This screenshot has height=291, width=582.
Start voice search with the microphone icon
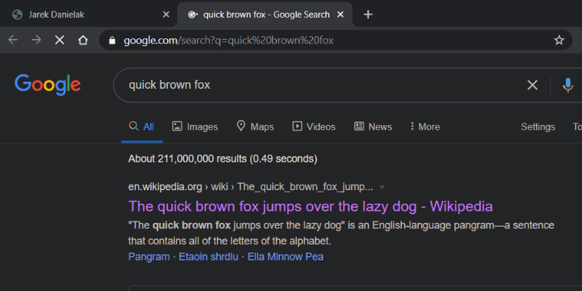(x=568, y=85)
